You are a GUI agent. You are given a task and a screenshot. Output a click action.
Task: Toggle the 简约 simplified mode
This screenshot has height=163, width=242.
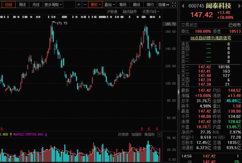[x=150, y=5]
